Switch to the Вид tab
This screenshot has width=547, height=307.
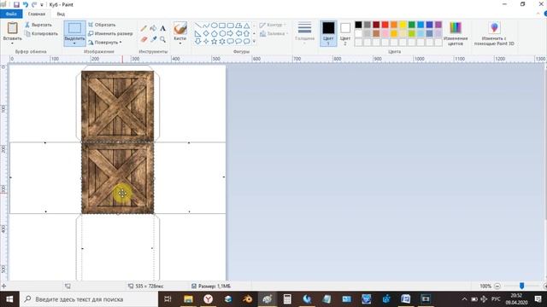coord(61,14)
